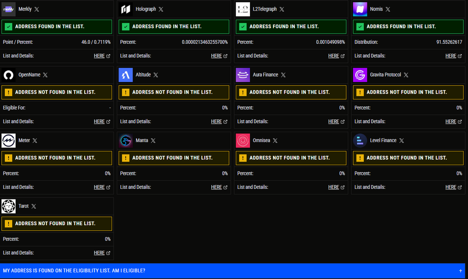Click the OpenName project logo
The image size is (468, 279).
(9, 75)
